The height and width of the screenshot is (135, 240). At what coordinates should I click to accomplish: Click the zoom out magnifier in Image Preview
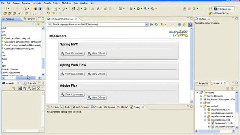pos(25,88)
